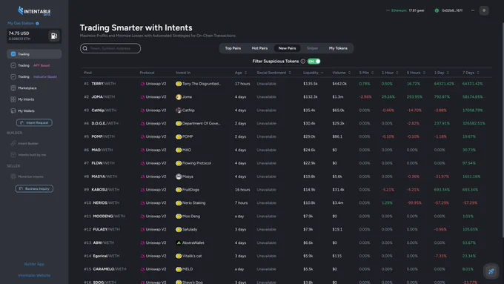Click the Monetize intents icon
504x284 pixels.
click(13, 176)
